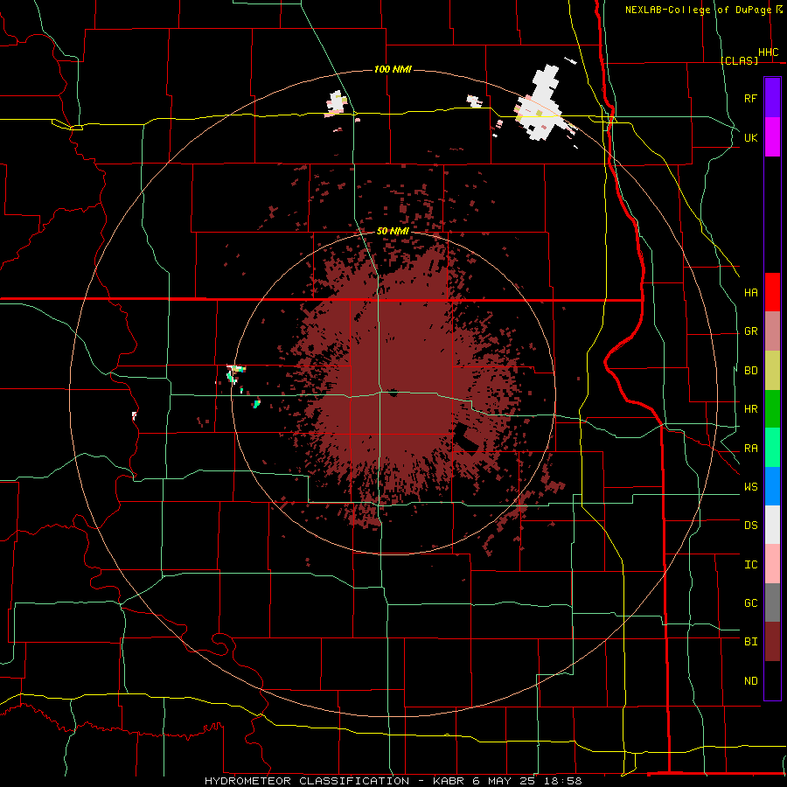Click the GR legend label

coord(750,331)
